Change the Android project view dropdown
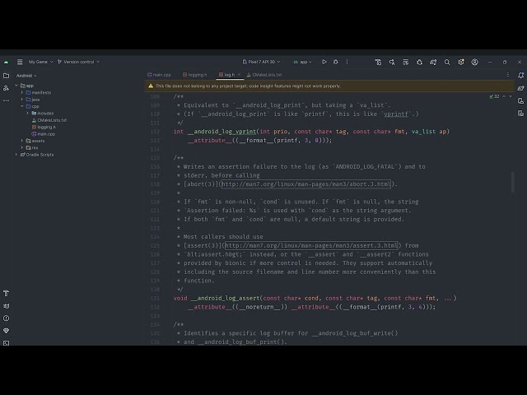The image size is (527, 395). pos(26,76)
